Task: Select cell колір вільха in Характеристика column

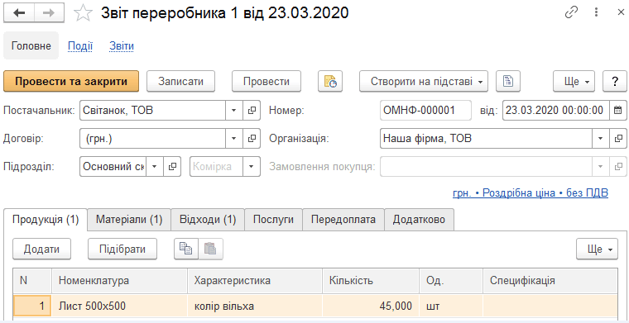Action: coord(255,306)
